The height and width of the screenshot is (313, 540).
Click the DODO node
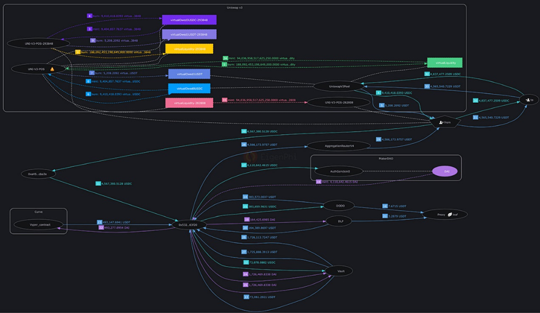pyautogui.click(x=340, y=205)
